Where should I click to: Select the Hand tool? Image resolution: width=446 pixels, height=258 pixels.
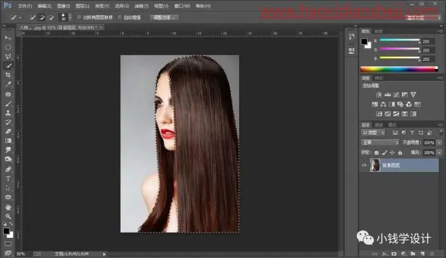(8, 207)
